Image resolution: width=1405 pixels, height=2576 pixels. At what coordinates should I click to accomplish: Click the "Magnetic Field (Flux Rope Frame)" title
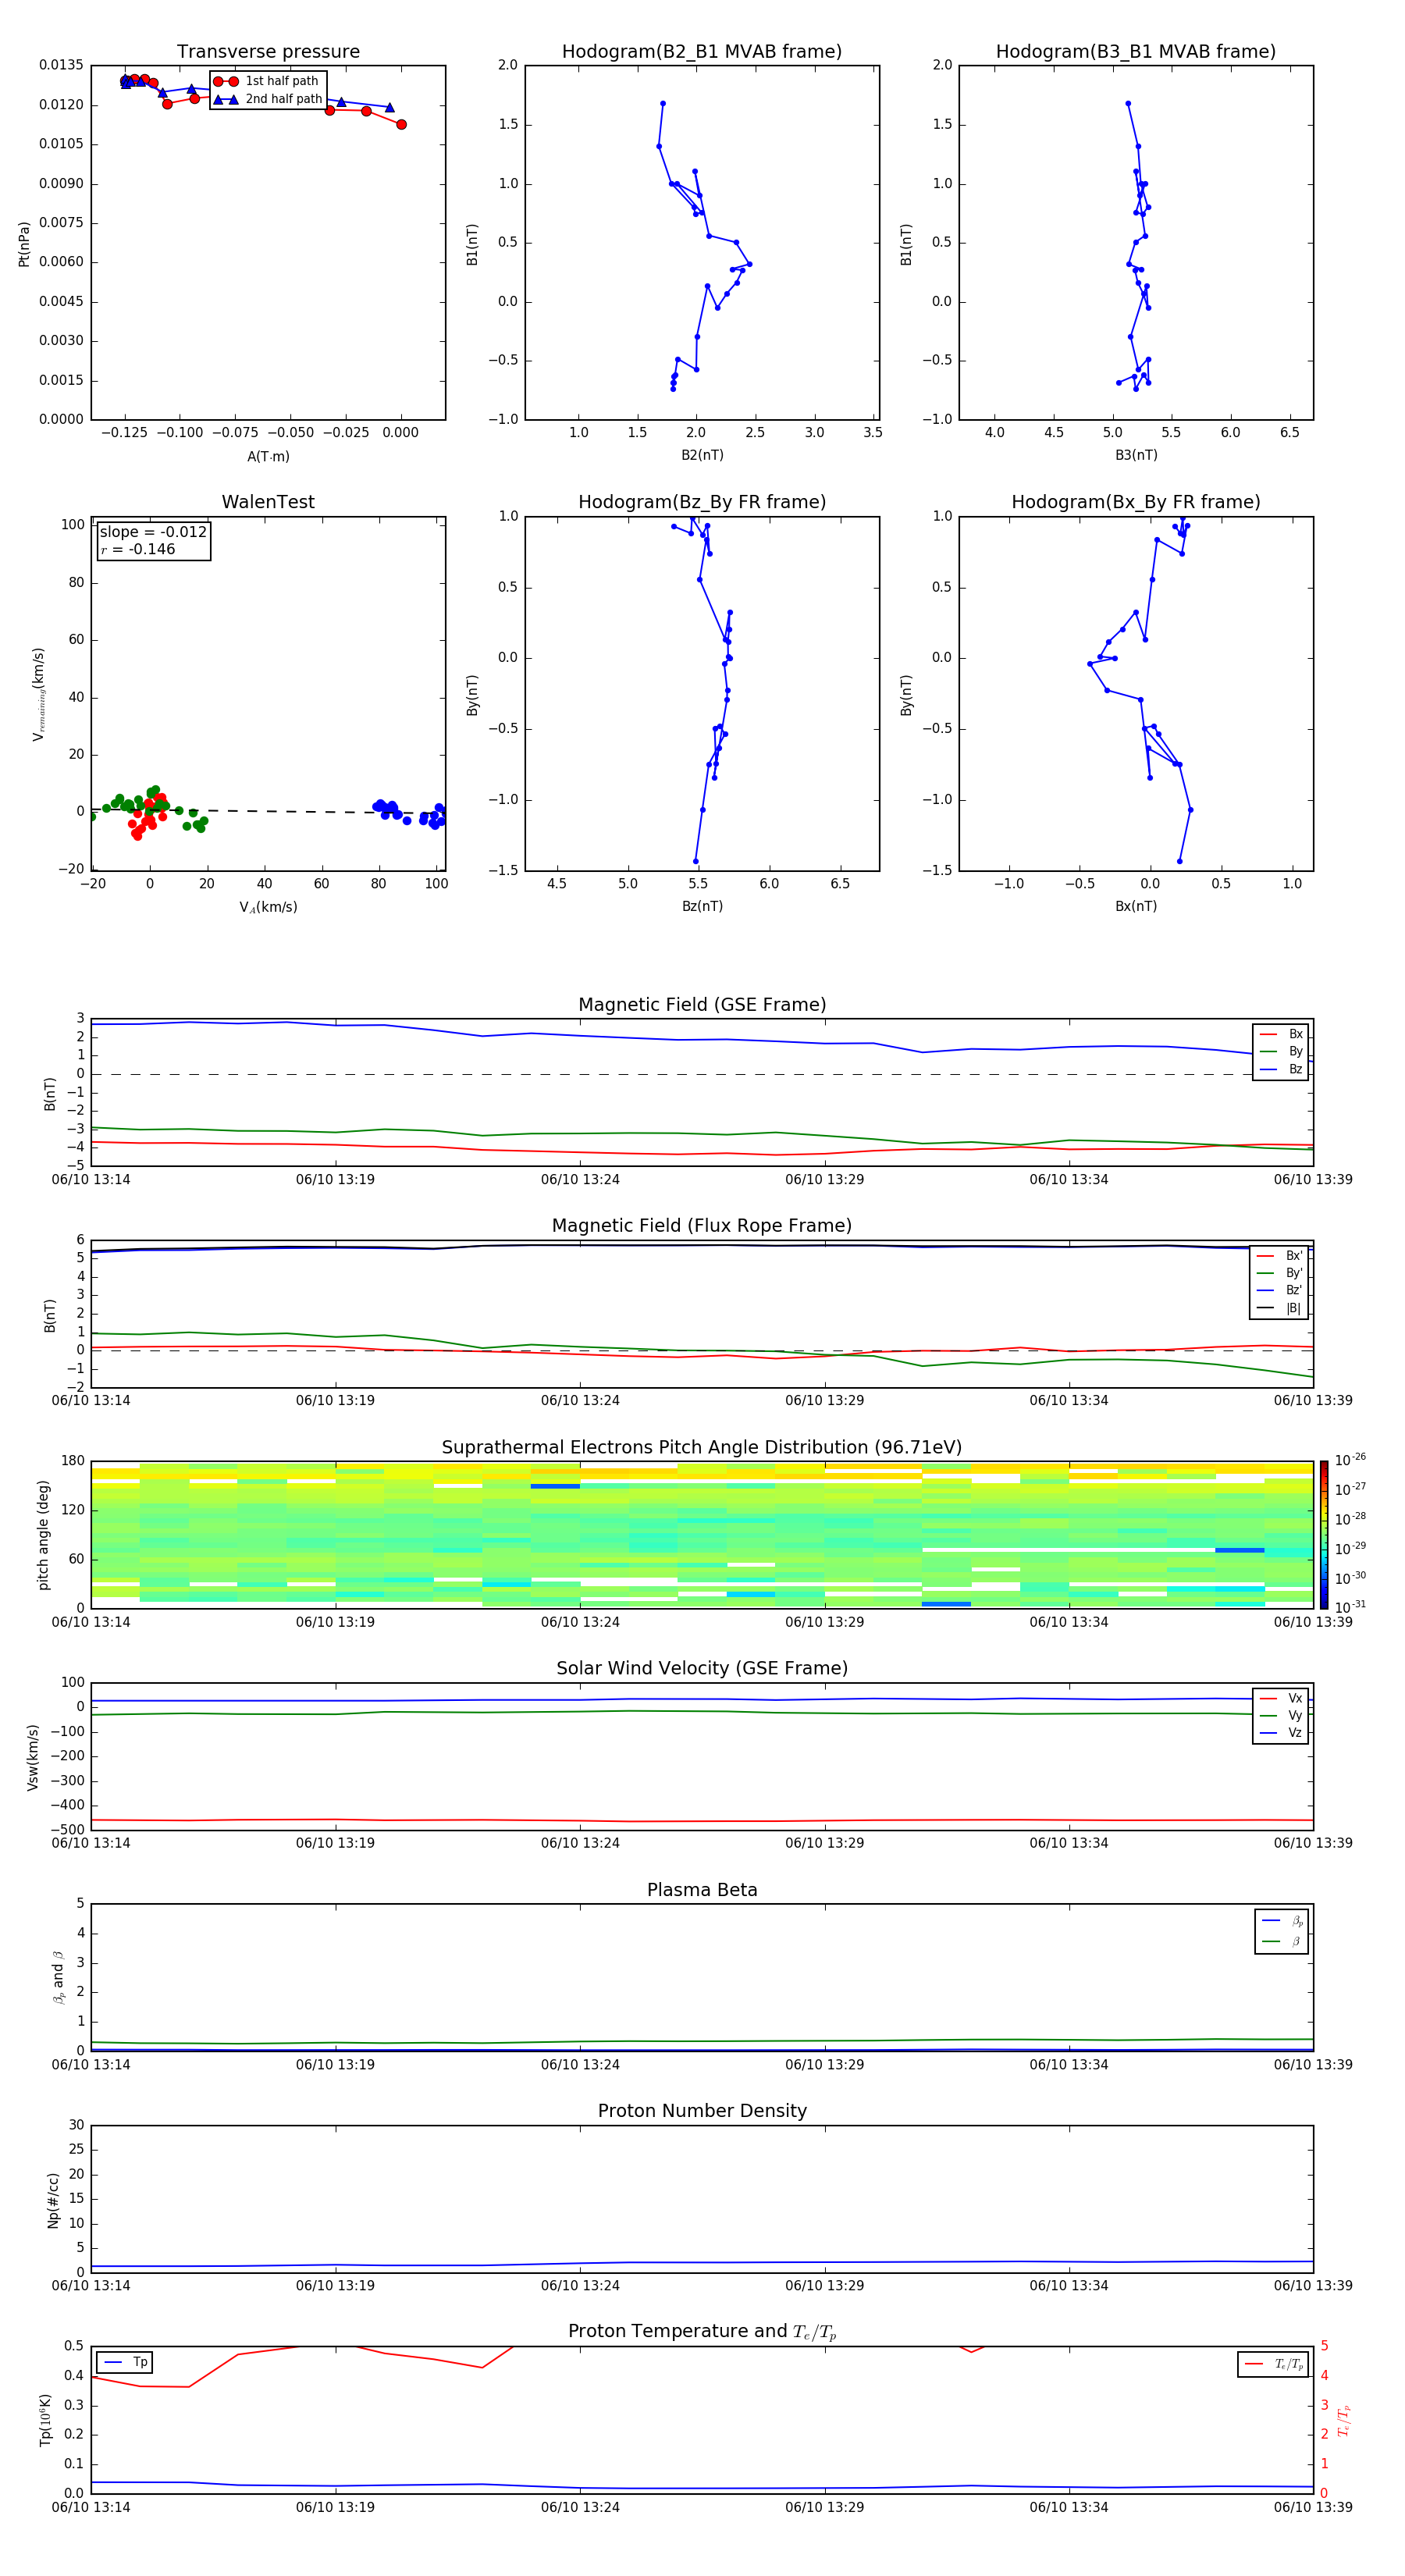point(702,1226)
